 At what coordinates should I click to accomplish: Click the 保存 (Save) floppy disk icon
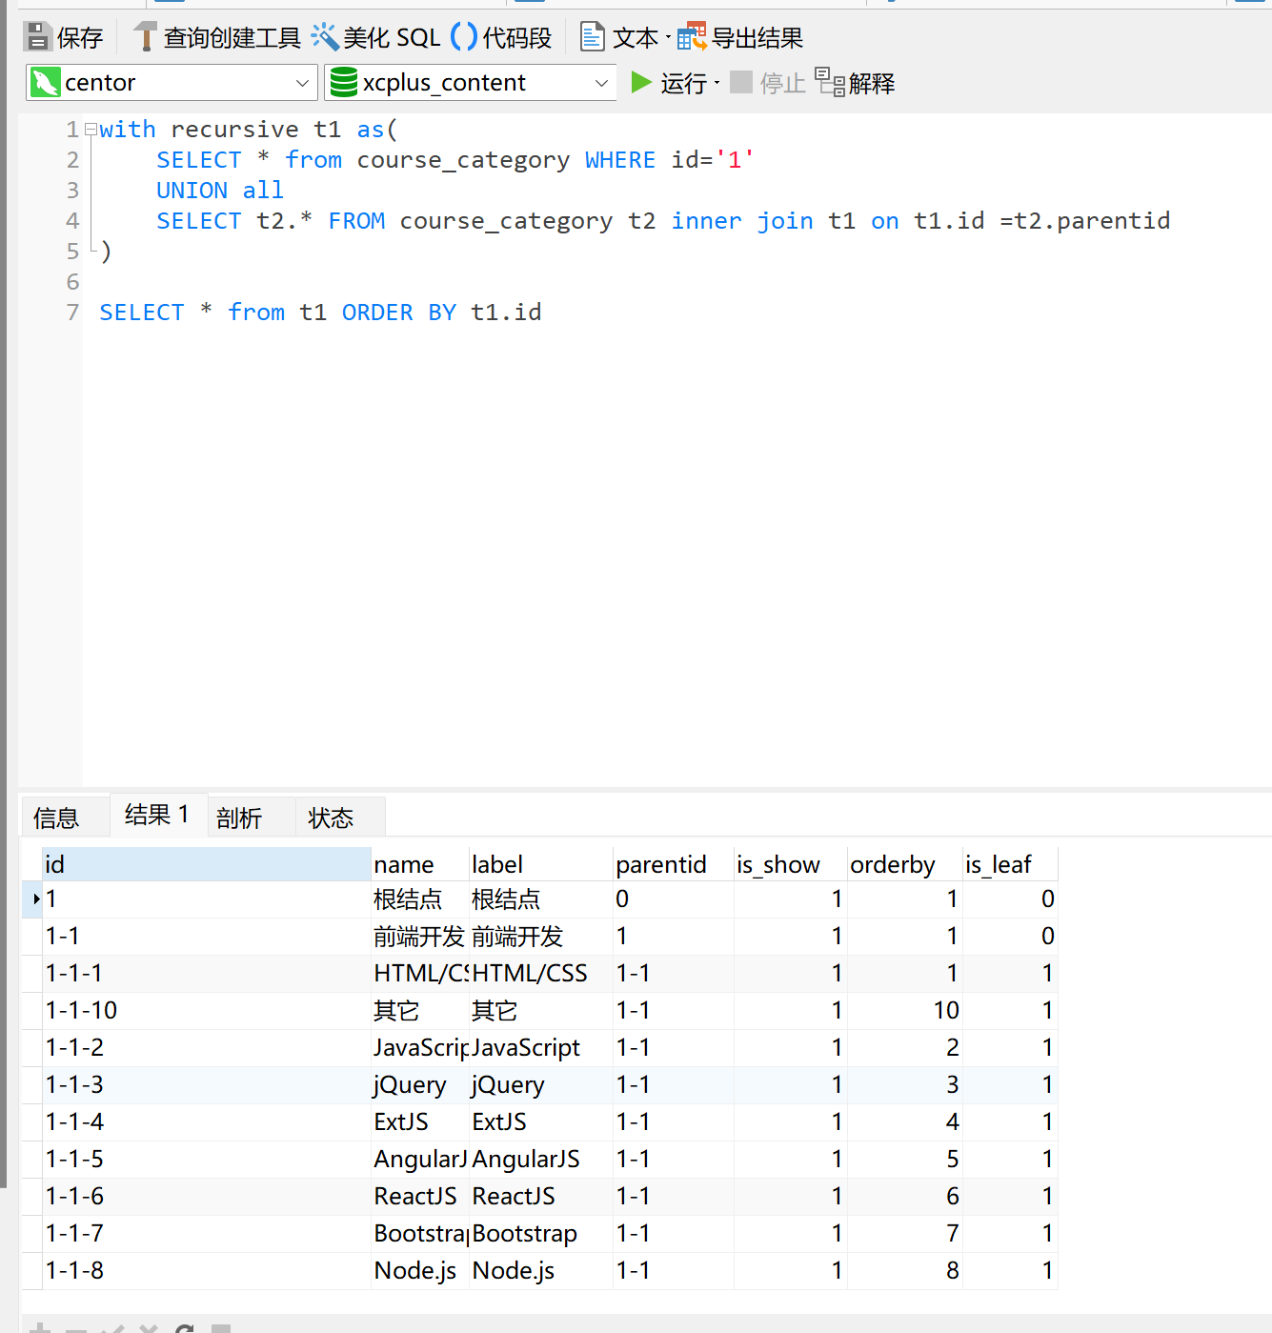37,37
